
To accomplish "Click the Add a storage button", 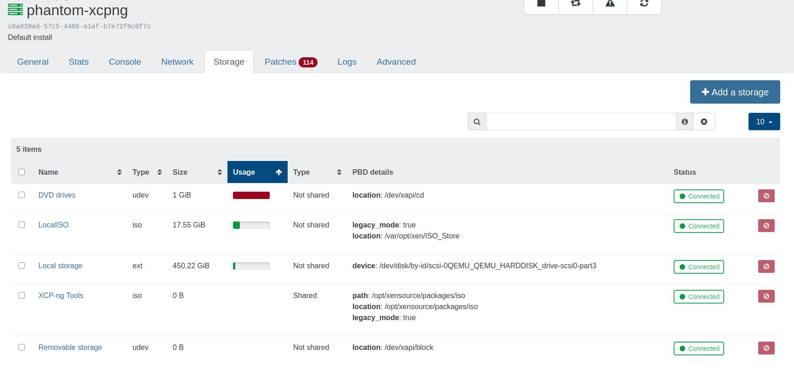I will [735, 92].
